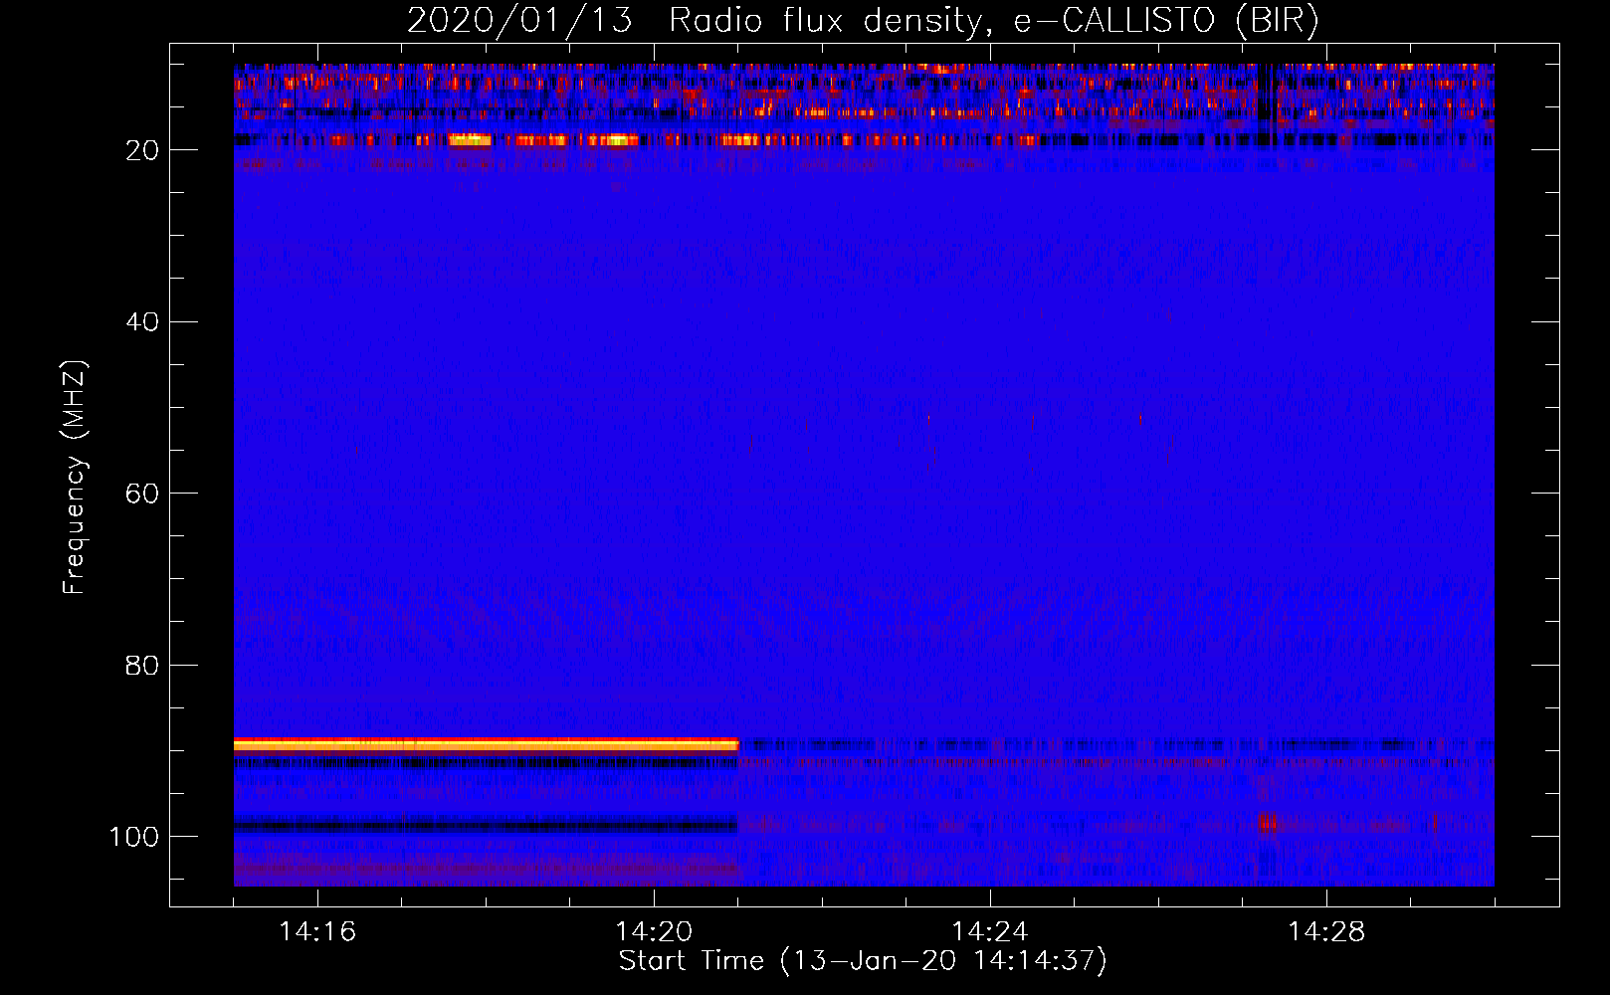The width and height of the screenshot is (1610, 995).
Task: Click the red spot near 14:27 at 98 MHz
Action: (x=1266, y=824)
